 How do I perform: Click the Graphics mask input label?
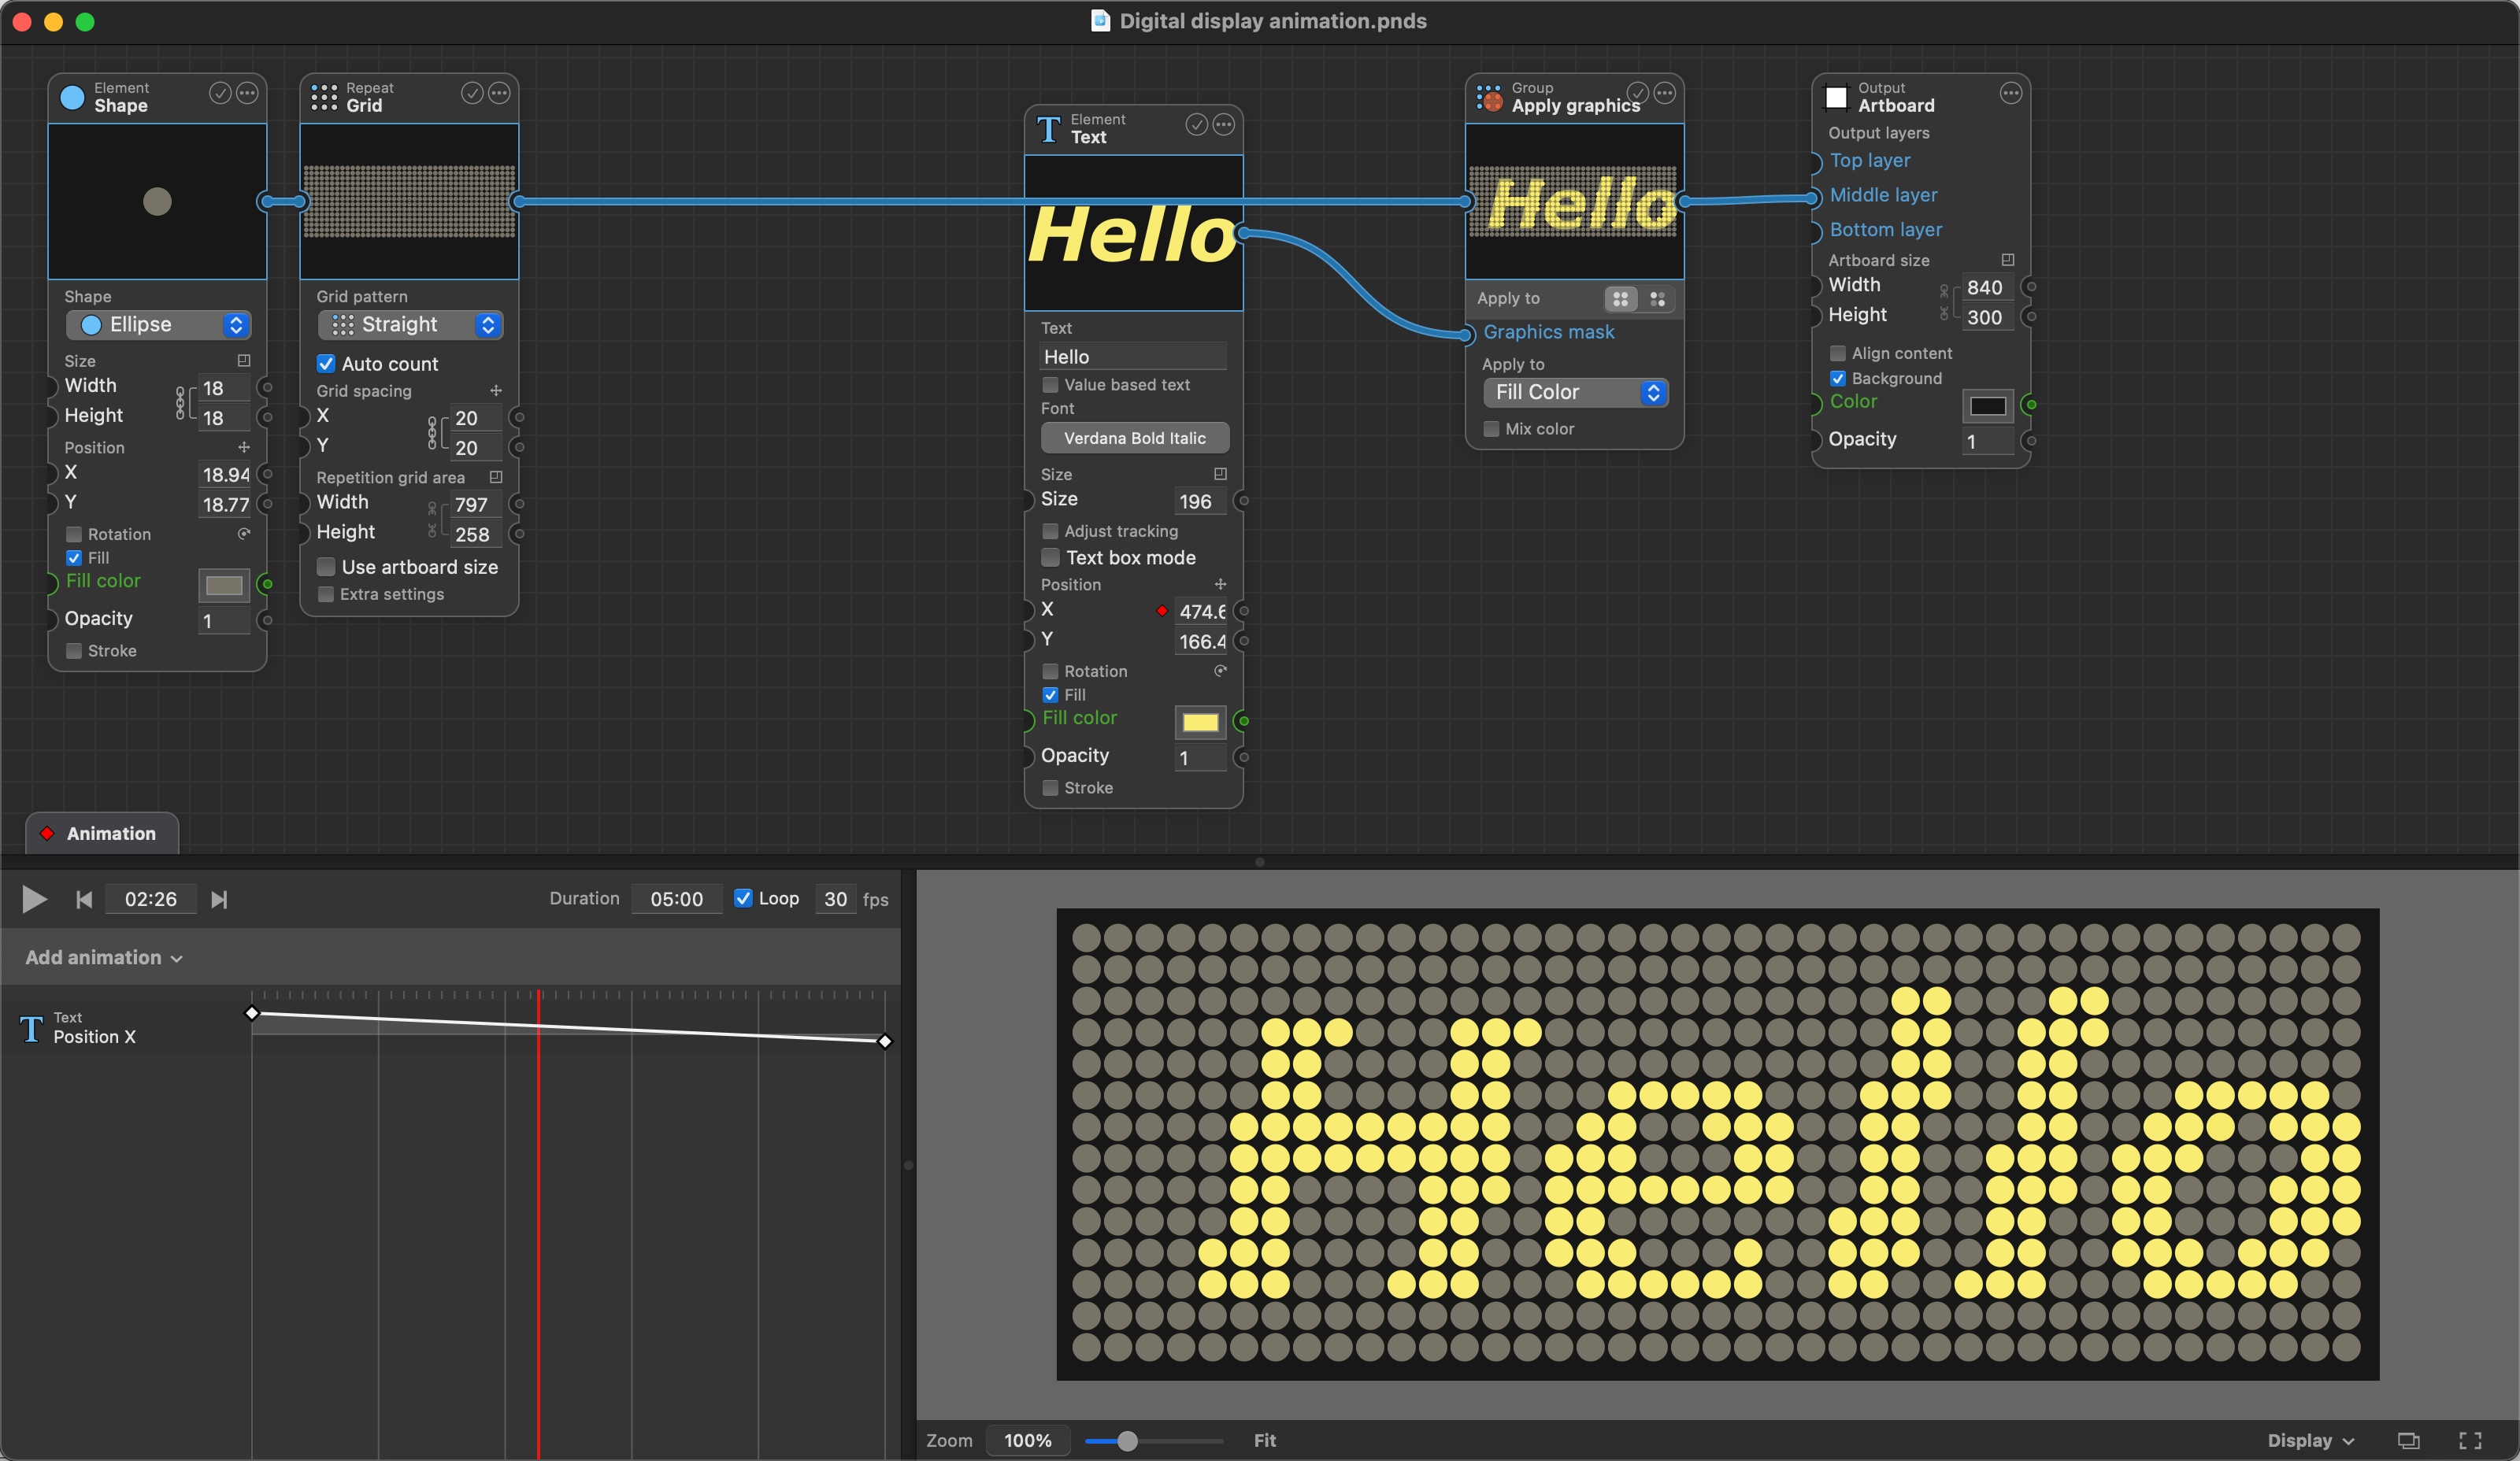tap(1548, 331)
